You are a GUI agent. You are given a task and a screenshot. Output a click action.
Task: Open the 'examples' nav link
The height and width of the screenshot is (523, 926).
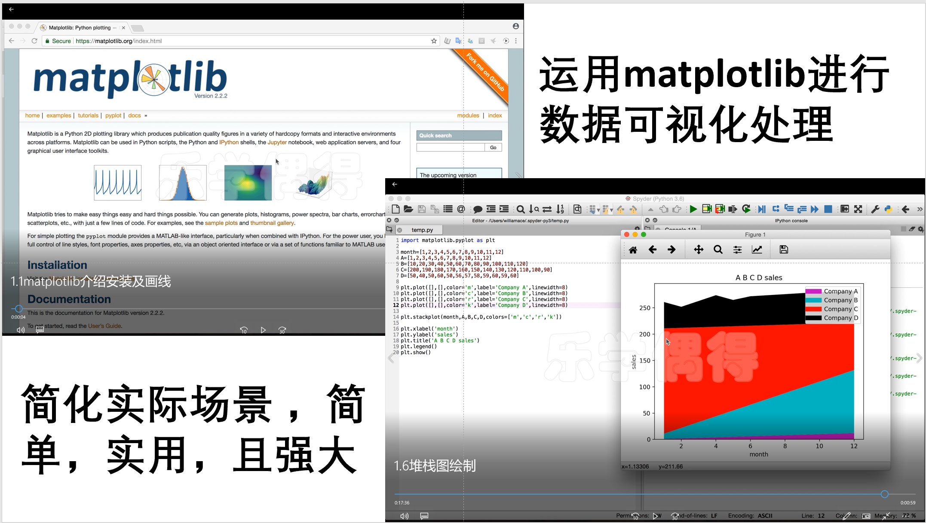coord(58,116)
